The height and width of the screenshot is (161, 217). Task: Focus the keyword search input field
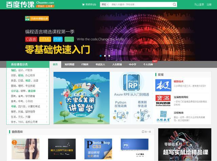point(140,4)
